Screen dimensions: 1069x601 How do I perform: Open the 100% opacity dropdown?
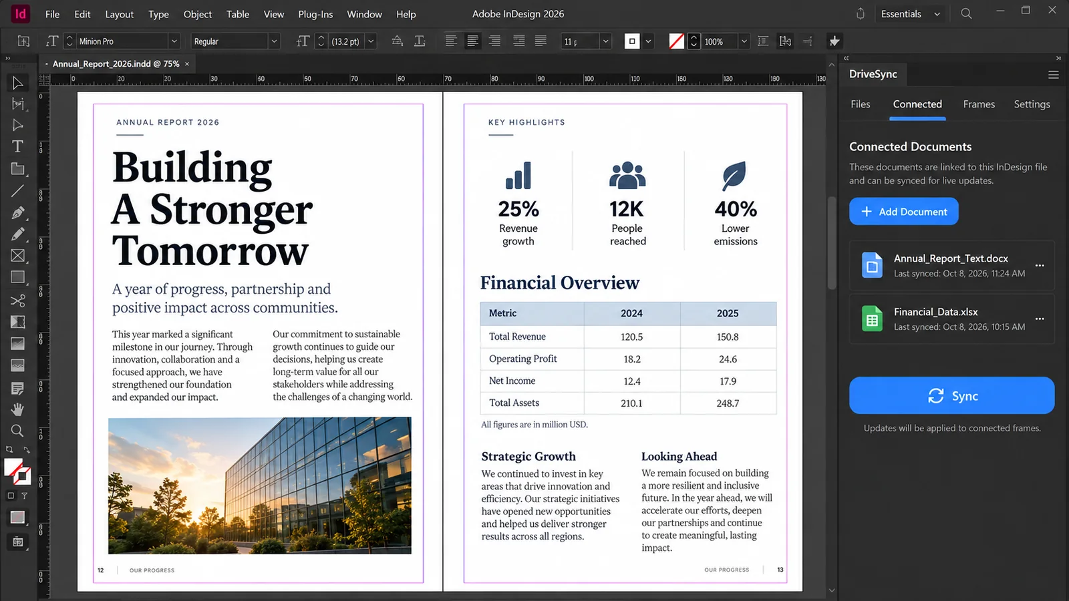[x=744, y=41]
